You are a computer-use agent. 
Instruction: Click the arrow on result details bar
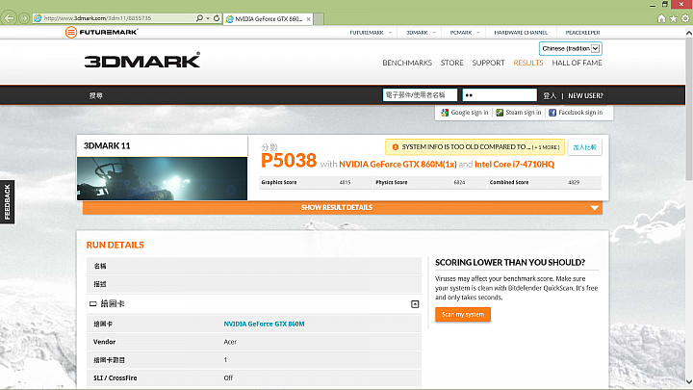point(595,207)
